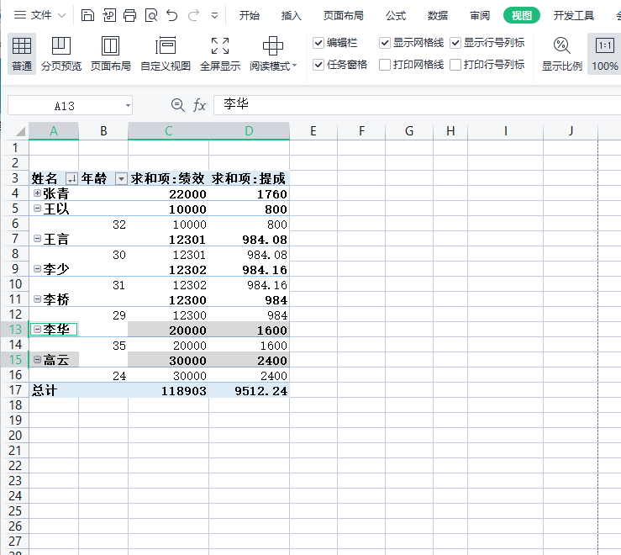Select column B header
This screenshot has width=621, height=555.
103,131
